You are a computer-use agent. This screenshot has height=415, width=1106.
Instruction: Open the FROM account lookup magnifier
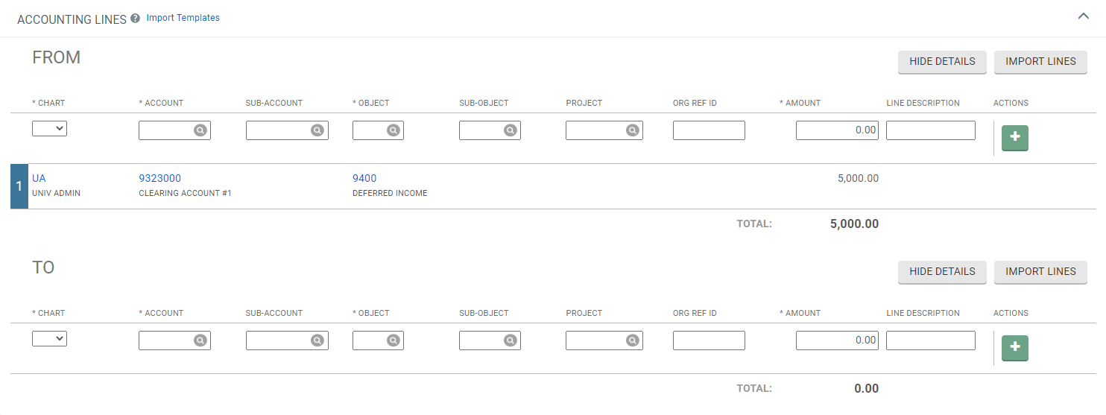point(200,130)
